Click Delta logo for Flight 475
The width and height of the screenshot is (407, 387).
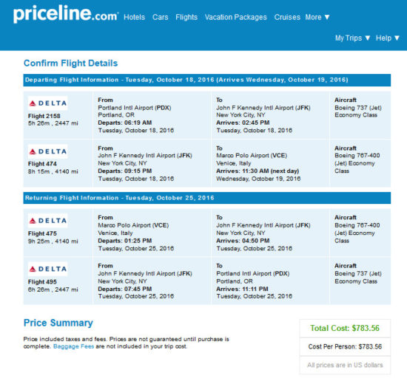coord(48,221)
